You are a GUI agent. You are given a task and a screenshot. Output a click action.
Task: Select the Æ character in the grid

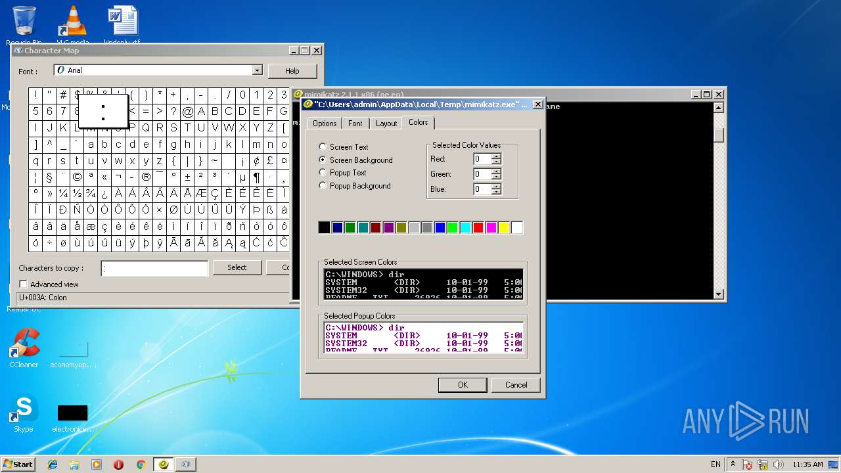(x=201, y=194)
